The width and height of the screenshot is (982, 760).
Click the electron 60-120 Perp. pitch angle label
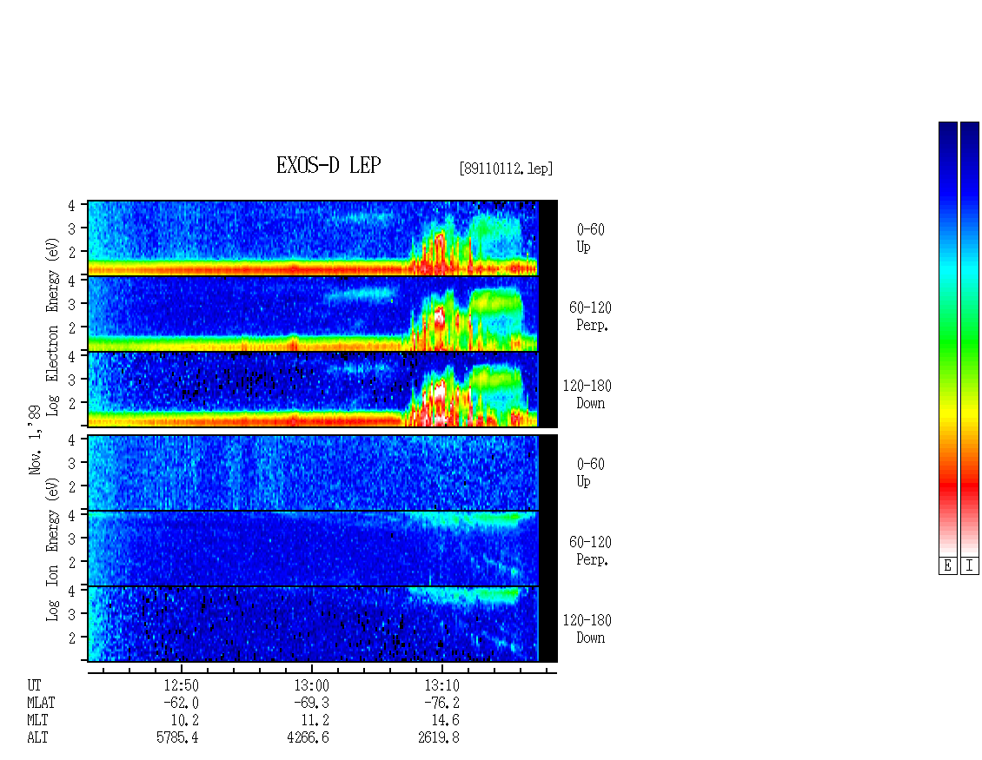click(x=590, y=316)
